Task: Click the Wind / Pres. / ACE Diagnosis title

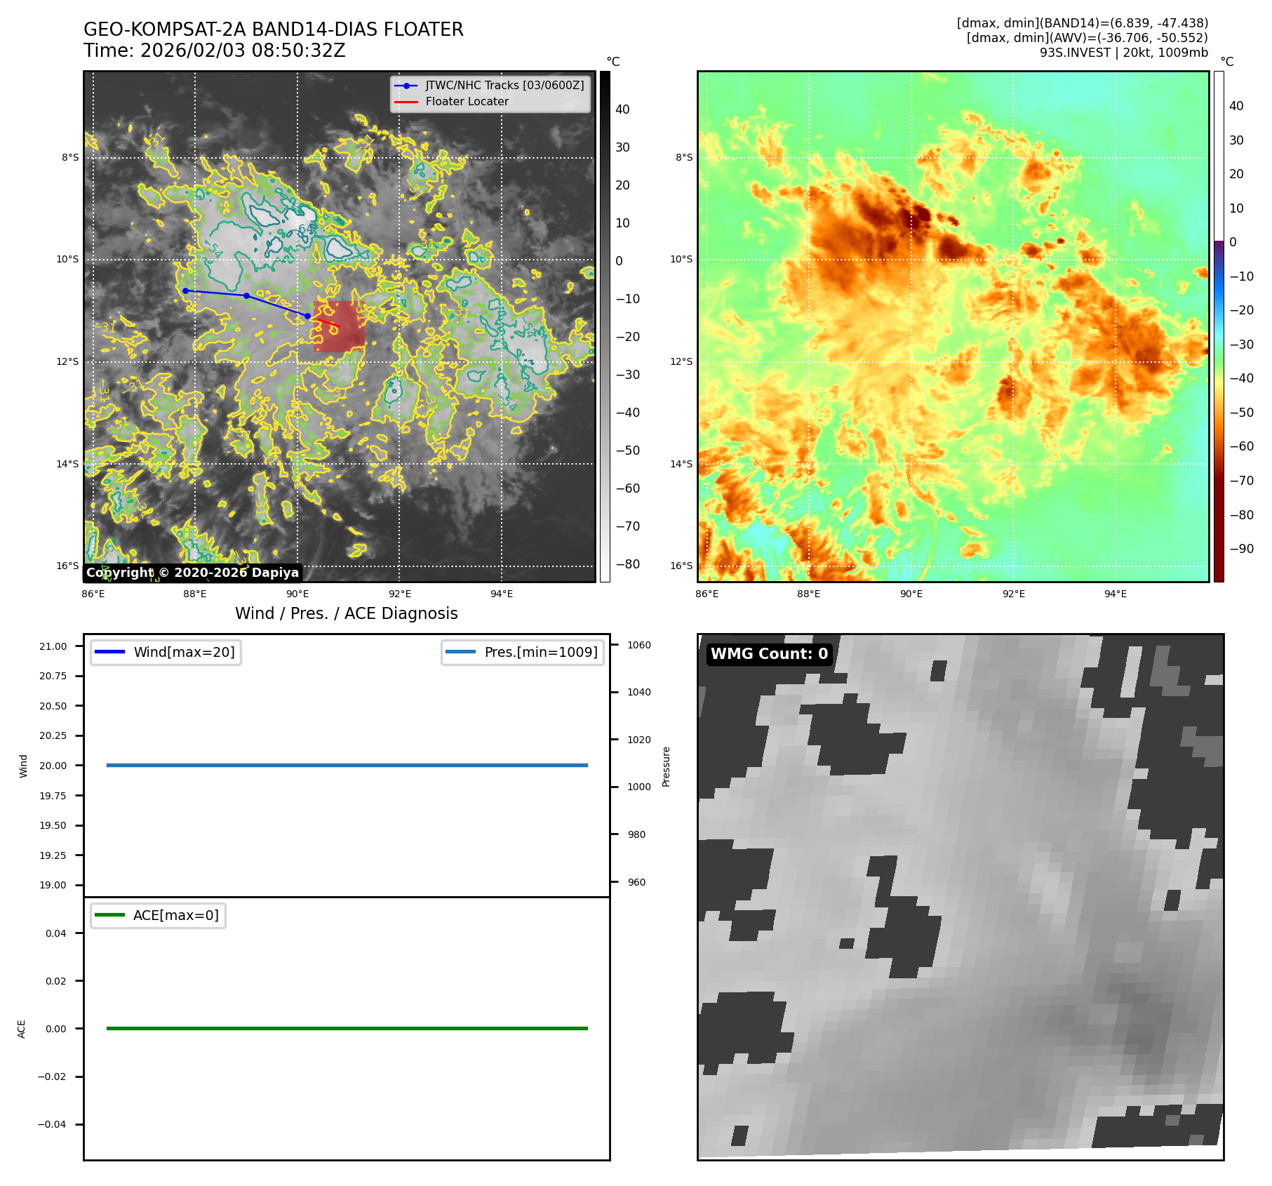Action: point(346,613)
